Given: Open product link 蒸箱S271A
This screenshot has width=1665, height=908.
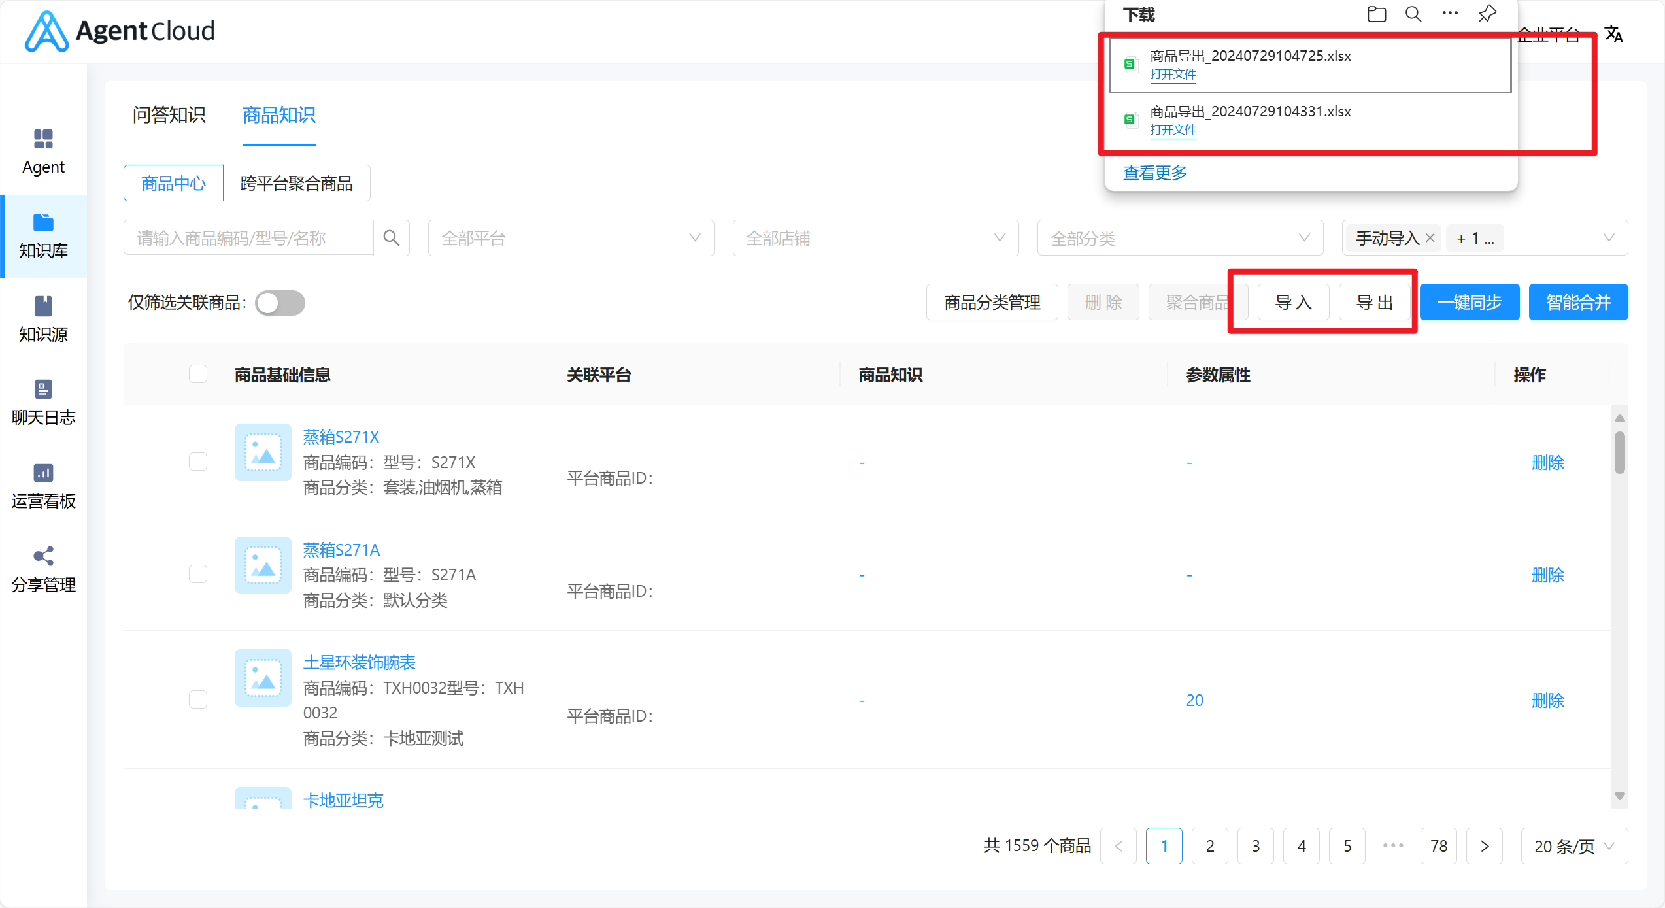Looking at the screenshot, I should coord(341,549).
